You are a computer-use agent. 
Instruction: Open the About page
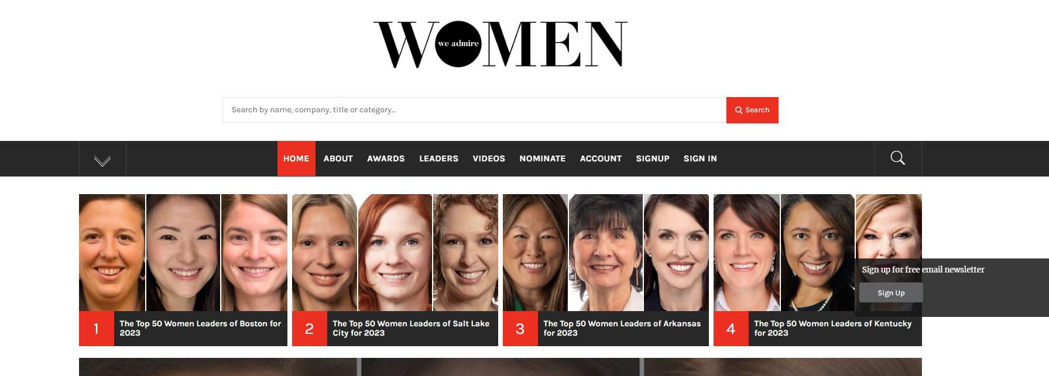(338, 158)
